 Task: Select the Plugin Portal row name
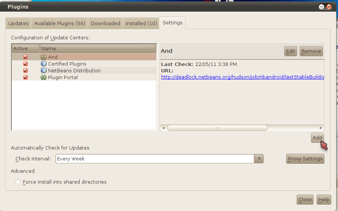click(63, 78)
